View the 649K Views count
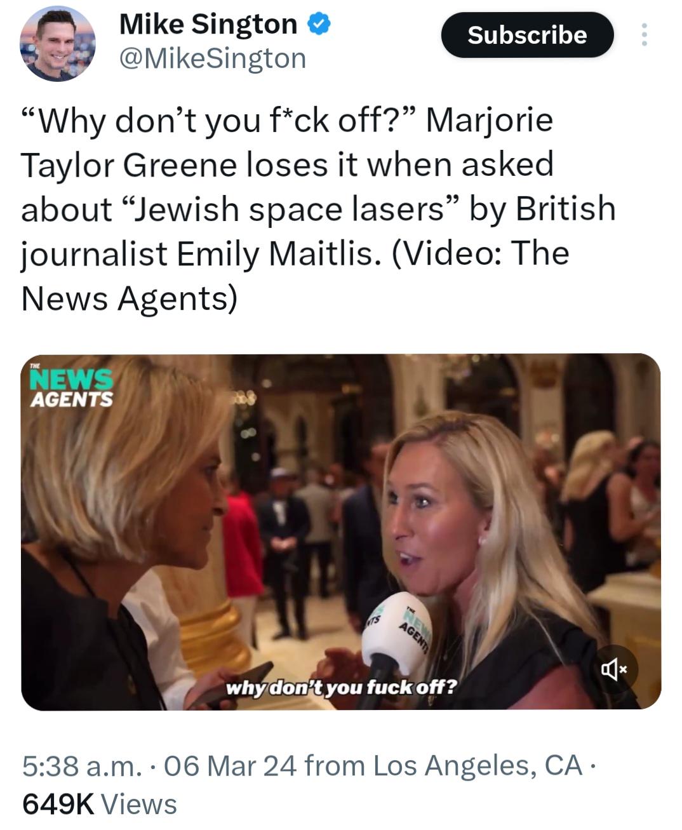The height and width of the screenshot is (830, 682). tap(100, 804)
